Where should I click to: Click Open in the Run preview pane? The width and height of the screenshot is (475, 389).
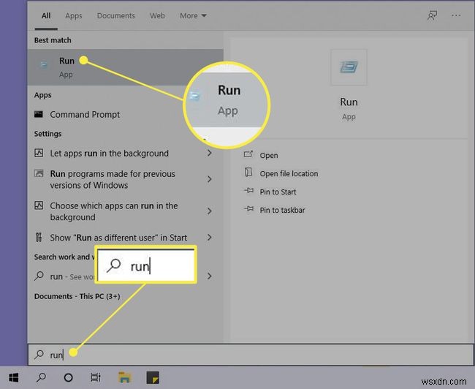pos(269,156)
